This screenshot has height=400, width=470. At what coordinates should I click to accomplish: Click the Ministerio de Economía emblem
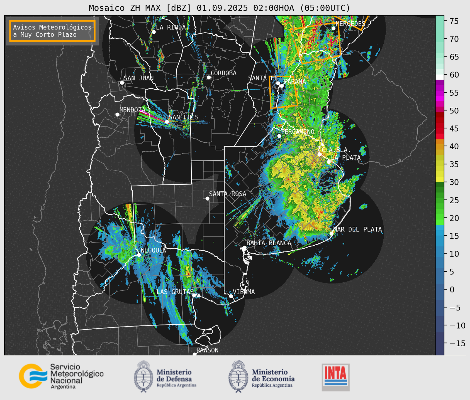coord(238,376)
